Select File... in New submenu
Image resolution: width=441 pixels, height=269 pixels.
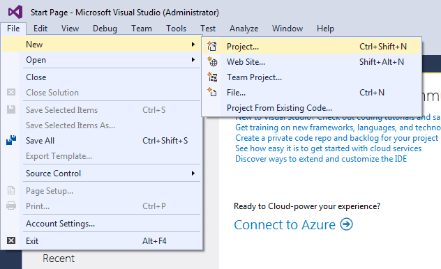[x=311, y=93]
